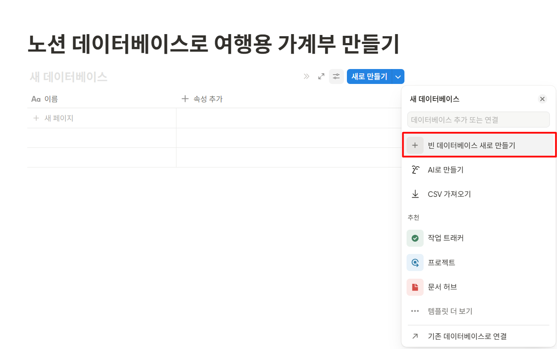Collapse the database with double-chevron icon
557x349 pixels.
[x=306, y=76]
